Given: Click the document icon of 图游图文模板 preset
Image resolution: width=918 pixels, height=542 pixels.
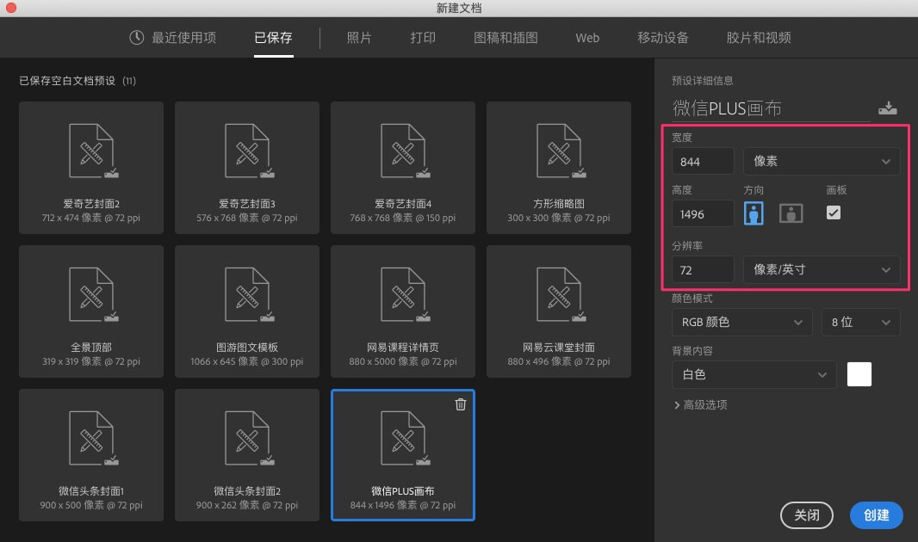Looking at the screenshot, I should coord(249,295).
